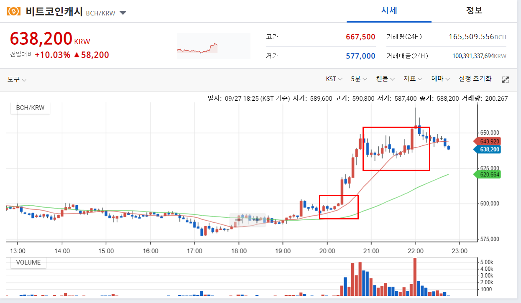Click the 587,400 candle low value
521x303 pixels.
(x=405, y=99)
